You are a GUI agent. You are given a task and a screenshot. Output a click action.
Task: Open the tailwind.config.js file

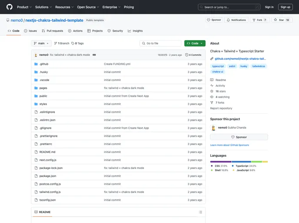(x=50, y=192)
